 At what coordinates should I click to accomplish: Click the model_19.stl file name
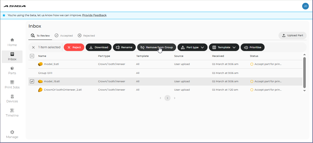point(52,81)
